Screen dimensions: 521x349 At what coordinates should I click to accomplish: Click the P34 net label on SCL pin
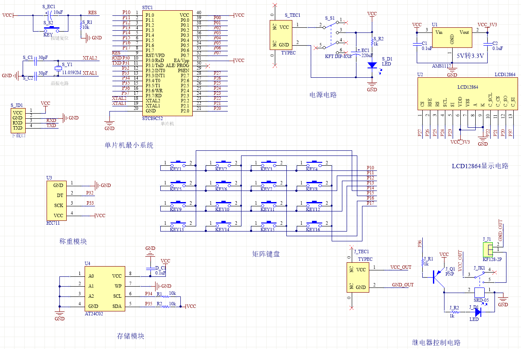click(x=148, y=294)
